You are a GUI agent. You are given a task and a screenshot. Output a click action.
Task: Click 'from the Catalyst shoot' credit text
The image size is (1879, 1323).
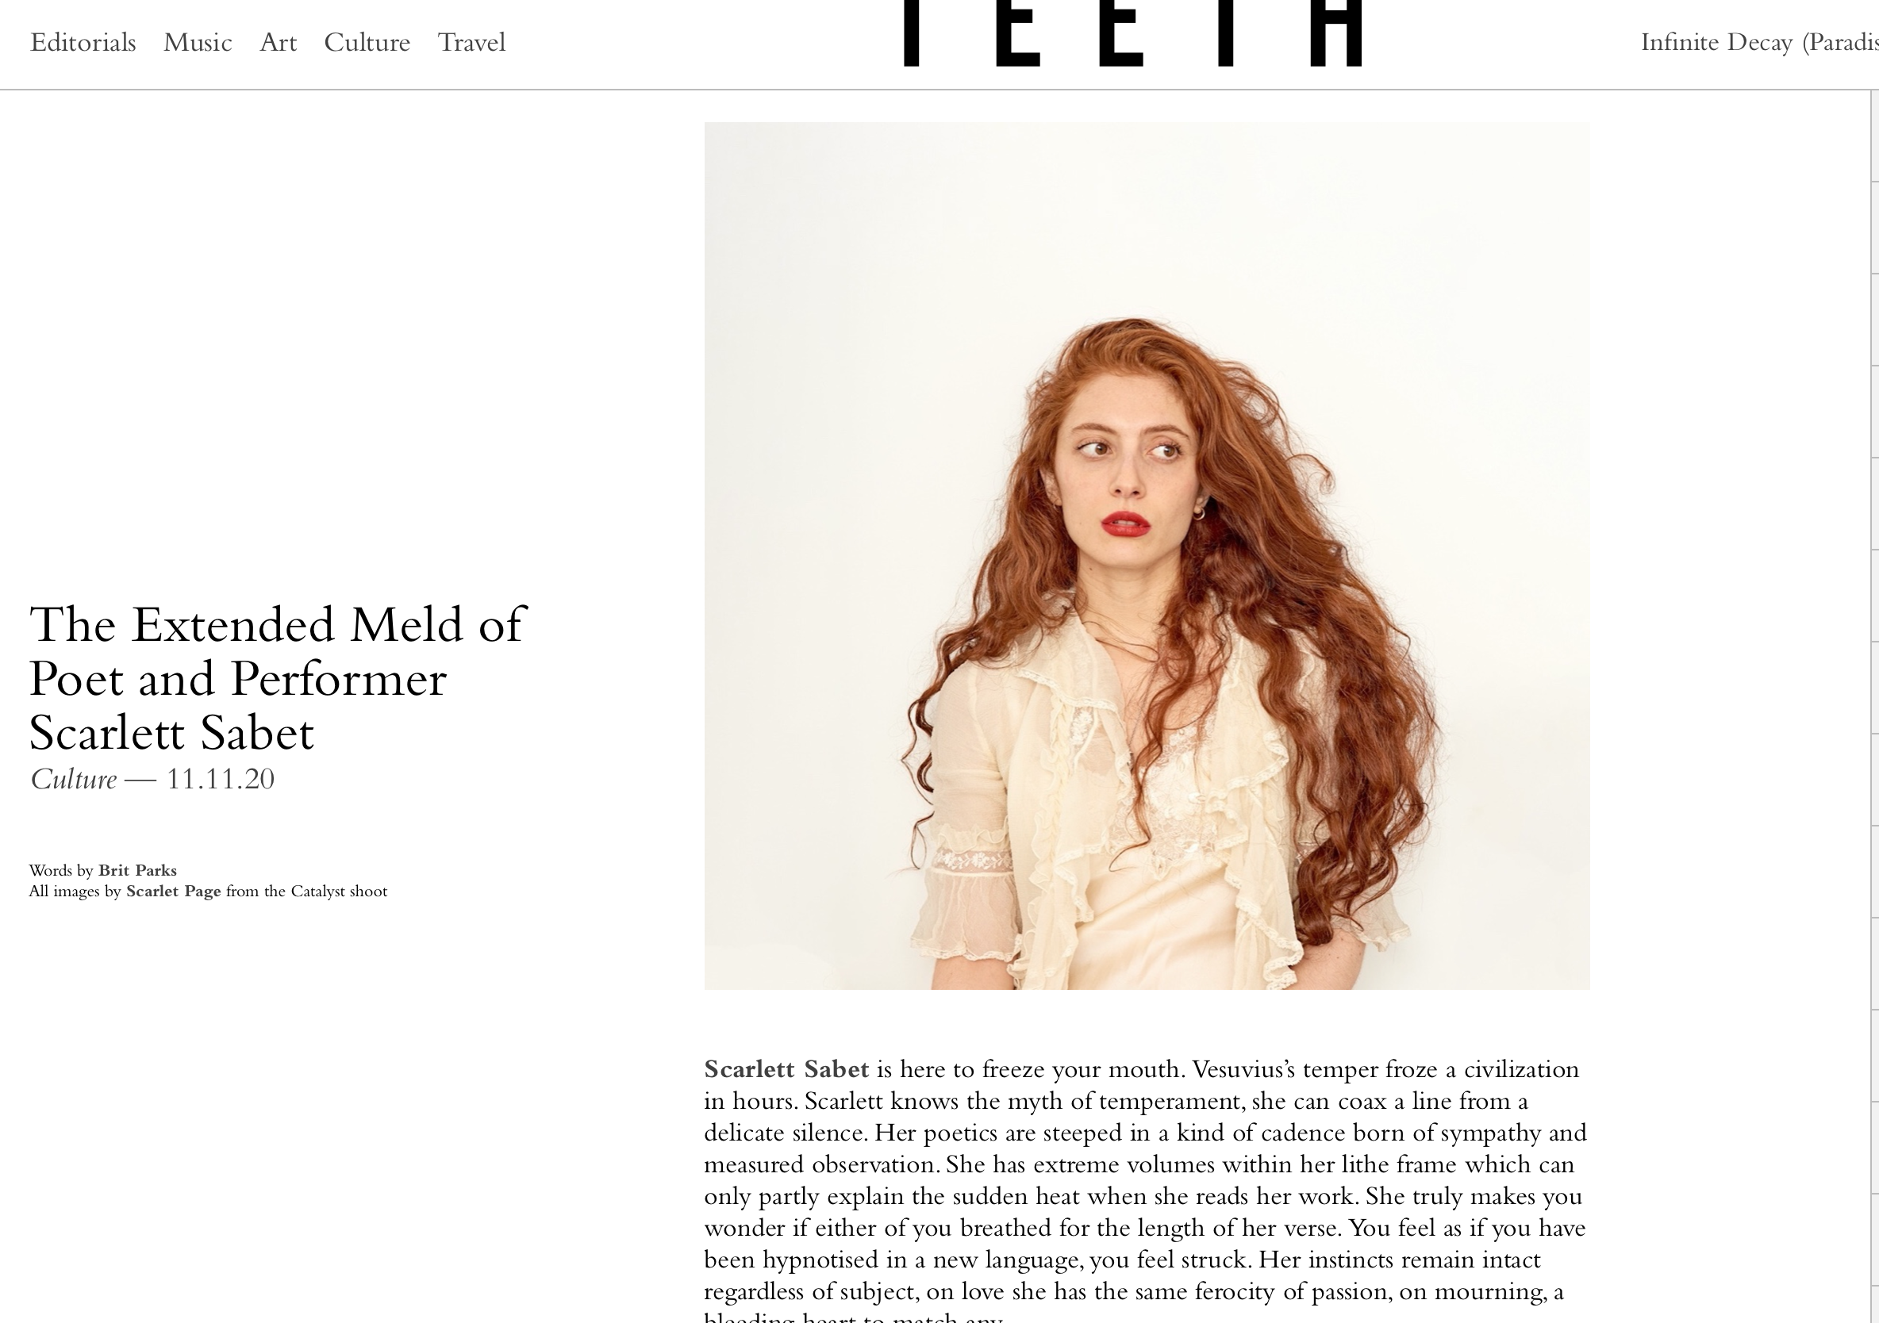[306, 892]
